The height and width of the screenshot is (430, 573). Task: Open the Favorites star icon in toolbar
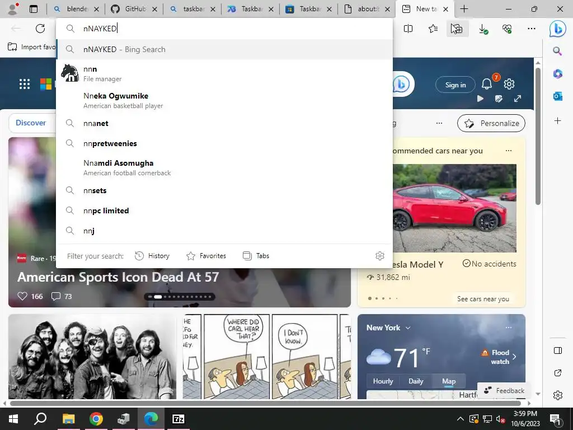433,29
